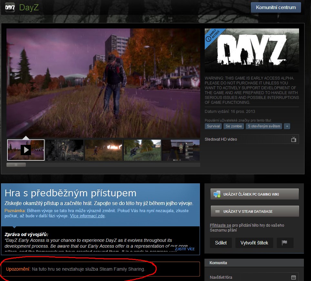Screen dimensions: 311x281
Task: Click the 'Upozornění' Family Sharing notice text
Action: pyautogui.click(x=76, y=269)
